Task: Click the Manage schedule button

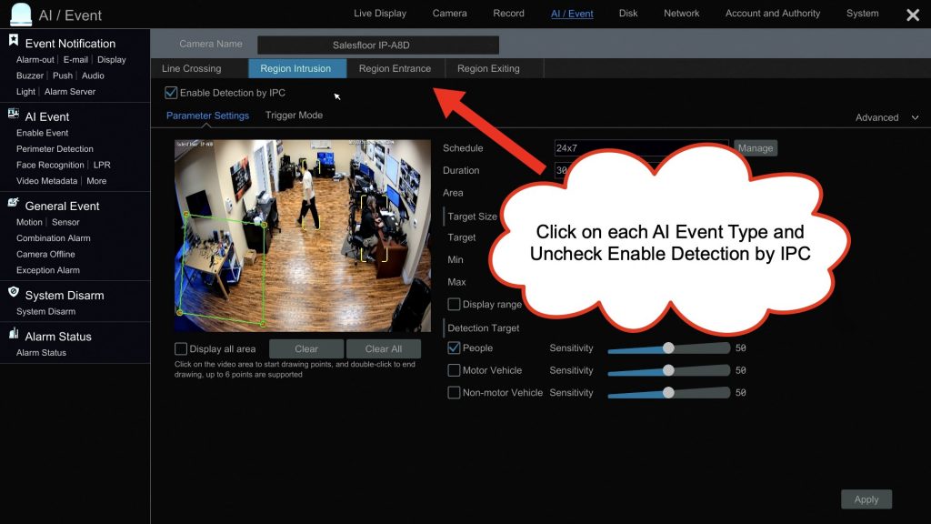Action: 755,148
